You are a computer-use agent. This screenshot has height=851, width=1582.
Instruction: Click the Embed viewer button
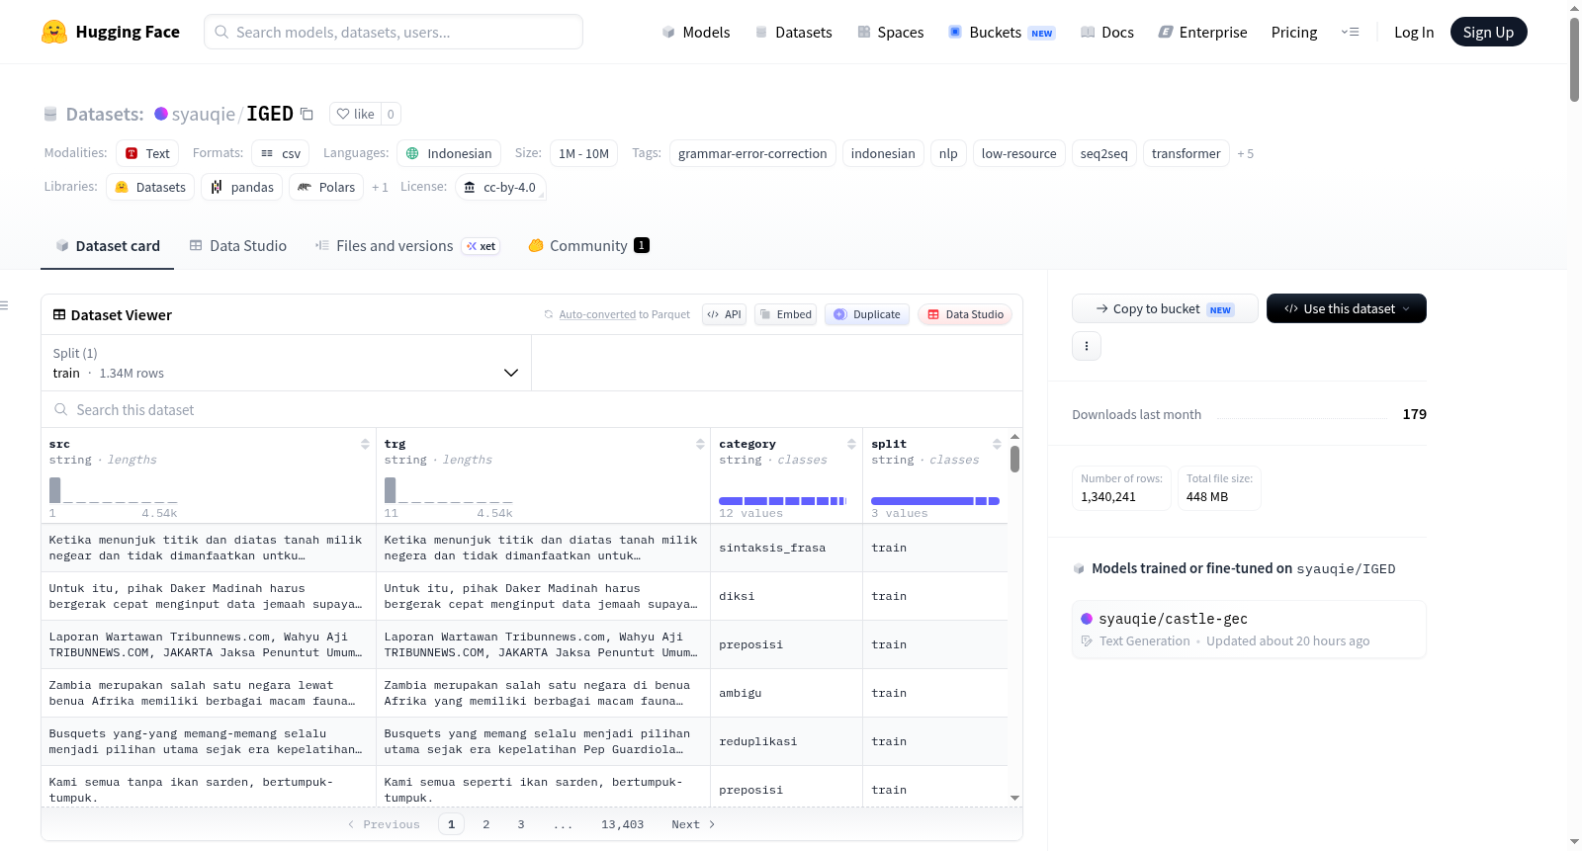pyautogui.click(x=785, y=314)
